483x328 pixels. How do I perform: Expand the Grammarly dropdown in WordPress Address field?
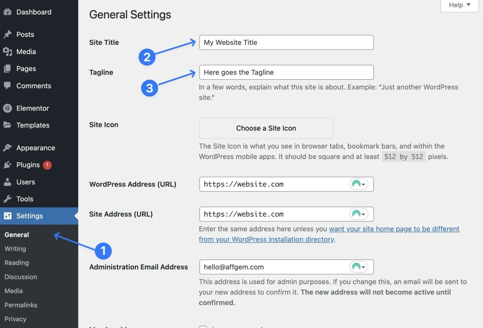click(x=359, y=184)
